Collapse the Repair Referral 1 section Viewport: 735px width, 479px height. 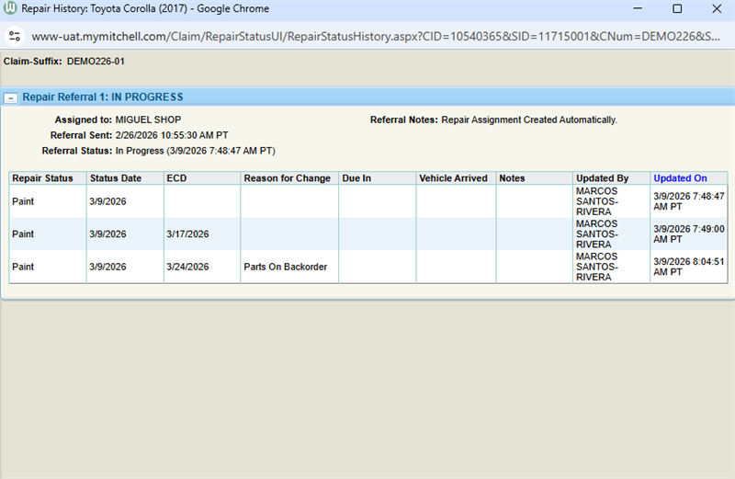(x=10, y=98)
